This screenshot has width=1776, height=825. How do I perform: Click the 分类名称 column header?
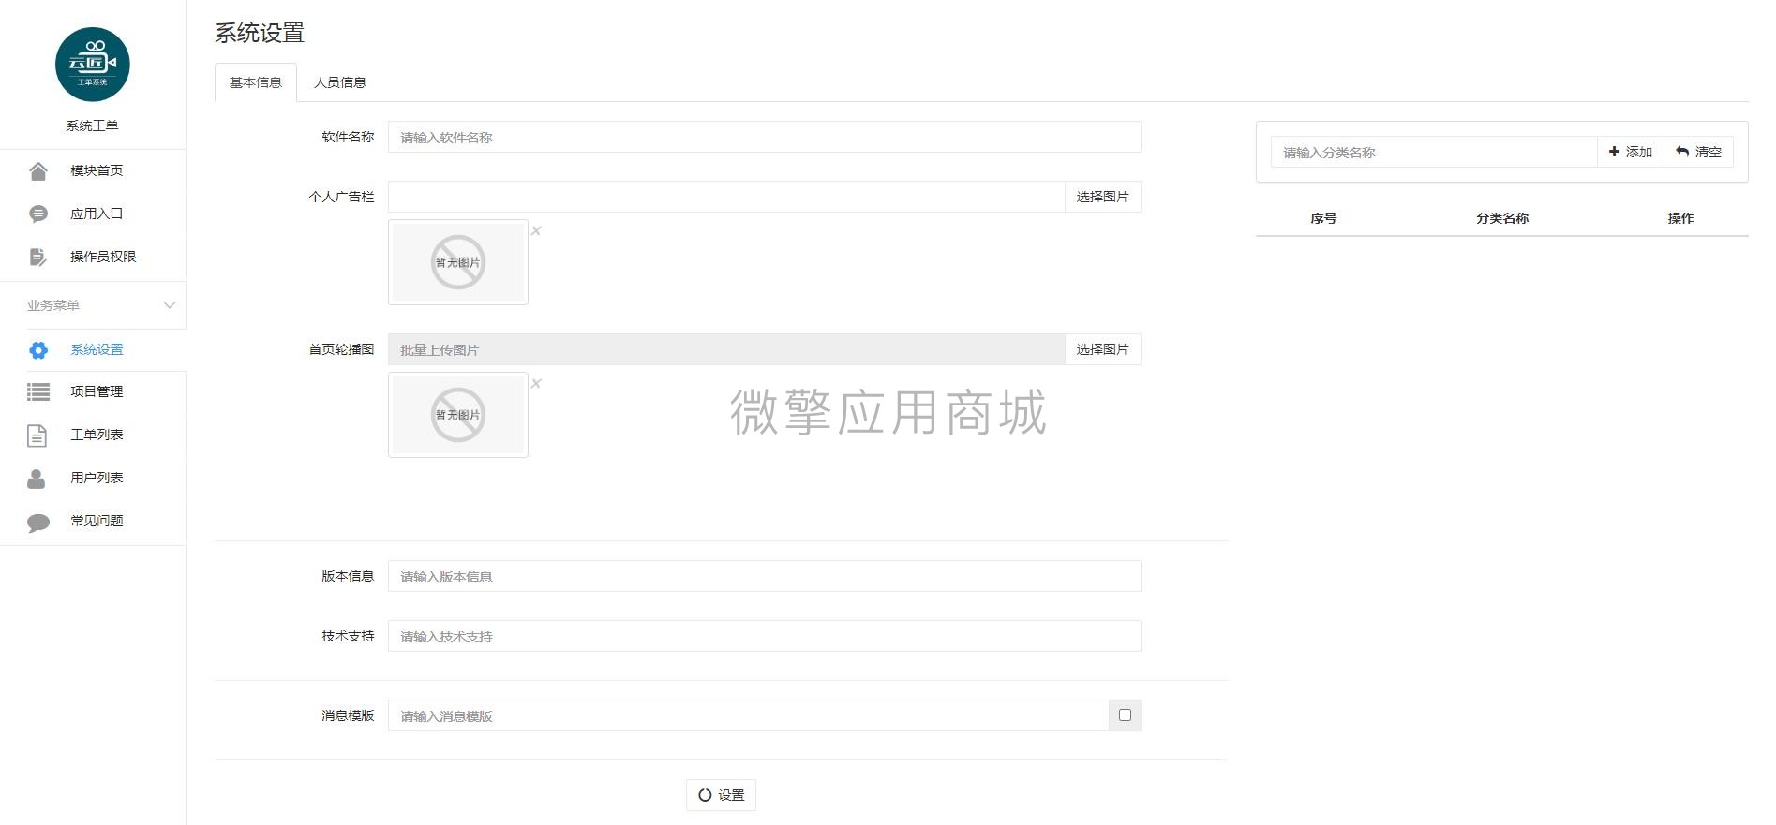pos(1502,218)
